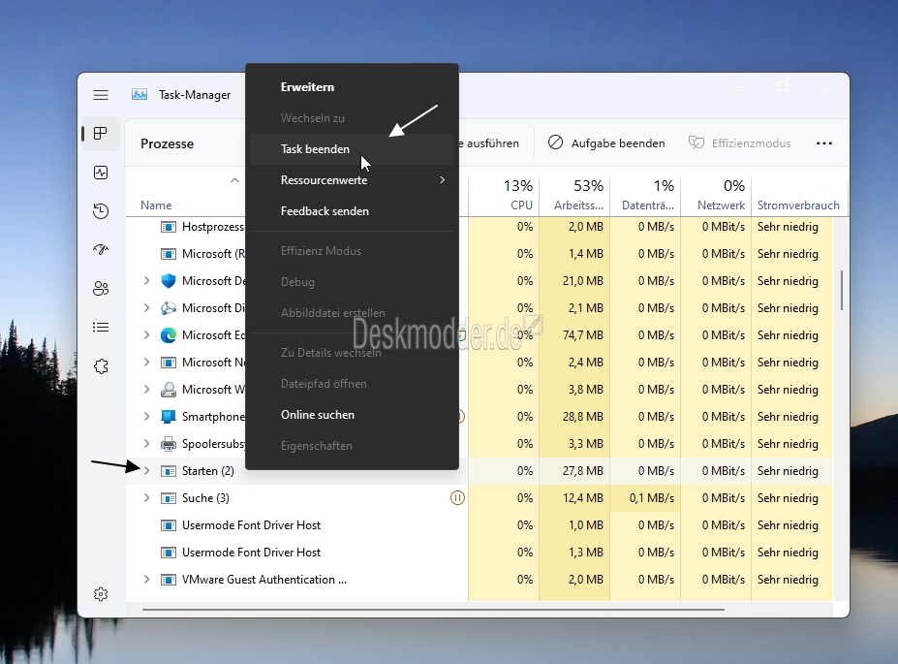The height and width of the screenshot is (664, 898).
Task: Click the Starten (2) process icon
Action: click(169, 471)
